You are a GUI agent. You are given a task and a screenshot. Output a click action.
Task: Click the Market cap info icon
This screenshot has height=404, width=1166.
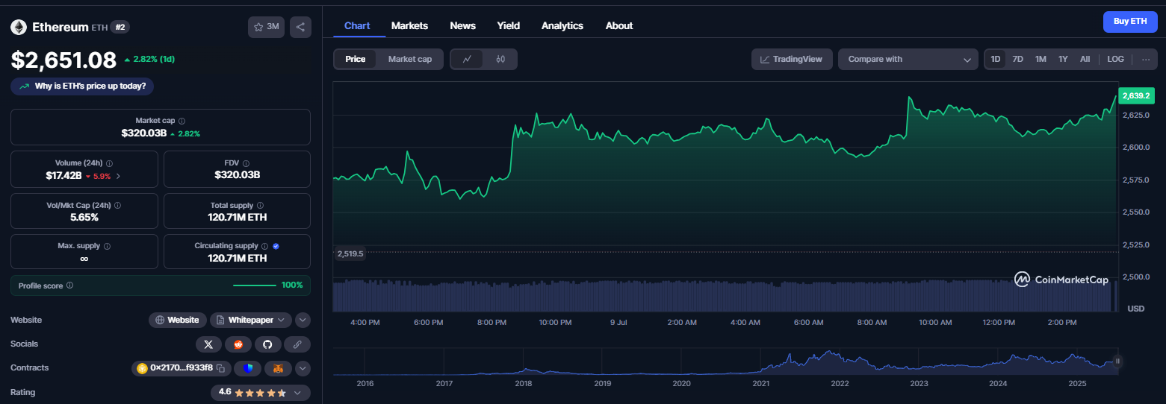pos(182,121)
